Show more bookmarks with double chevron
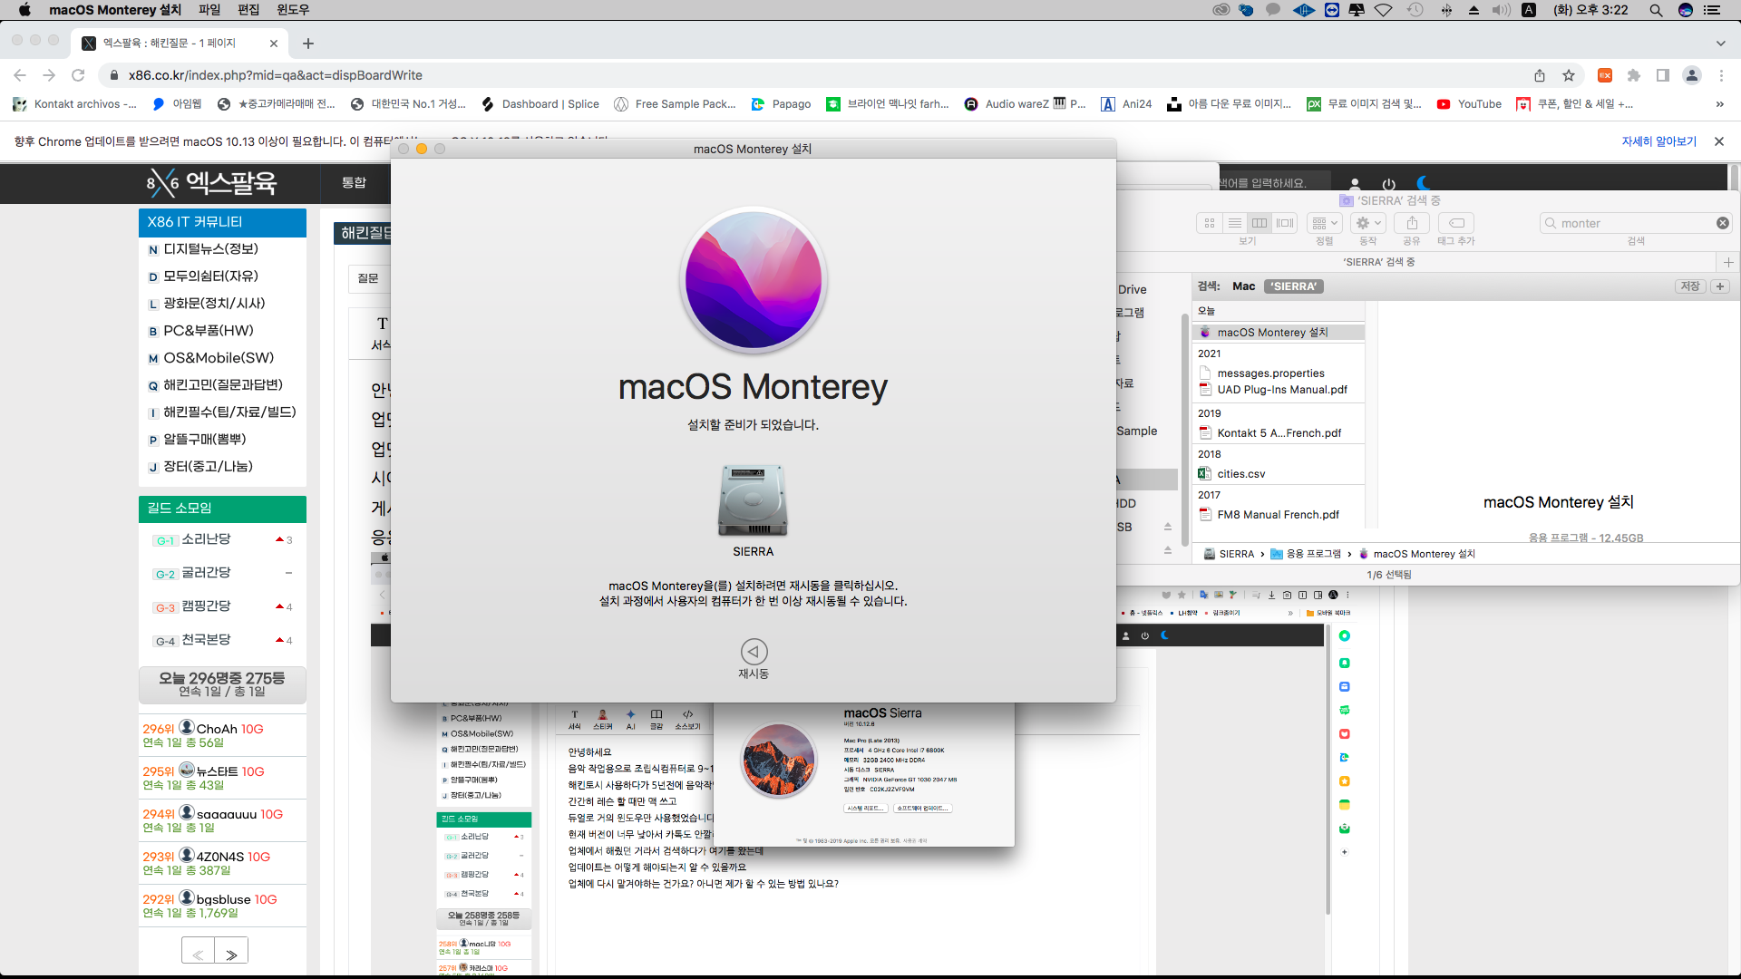This screenshot has height=979, width=1741. tap(1720, 104)
